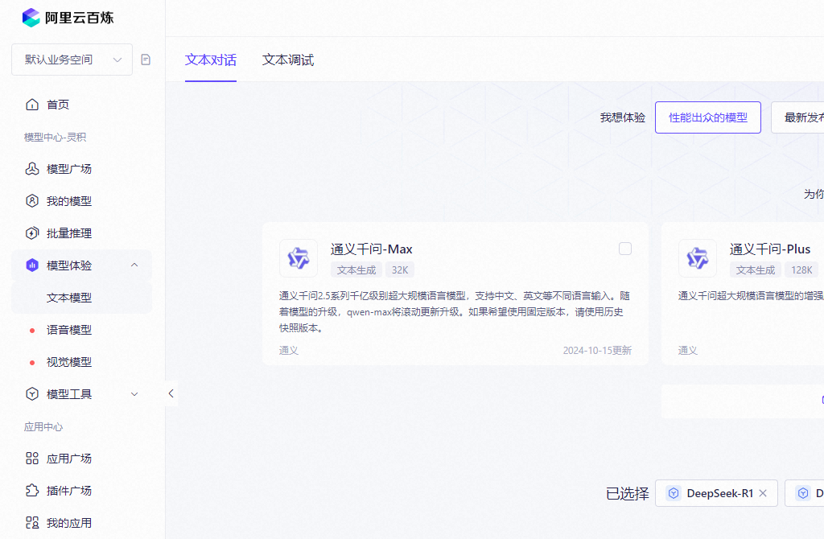Click the 通义 provider label on Max card
The height and width of the screenshot is (539, 824).
point(289,351)
